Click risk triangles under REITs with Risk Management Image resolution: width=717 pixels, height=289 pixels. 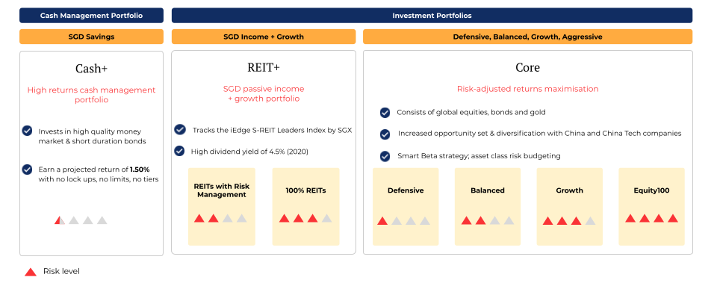(x=220, y=218)
